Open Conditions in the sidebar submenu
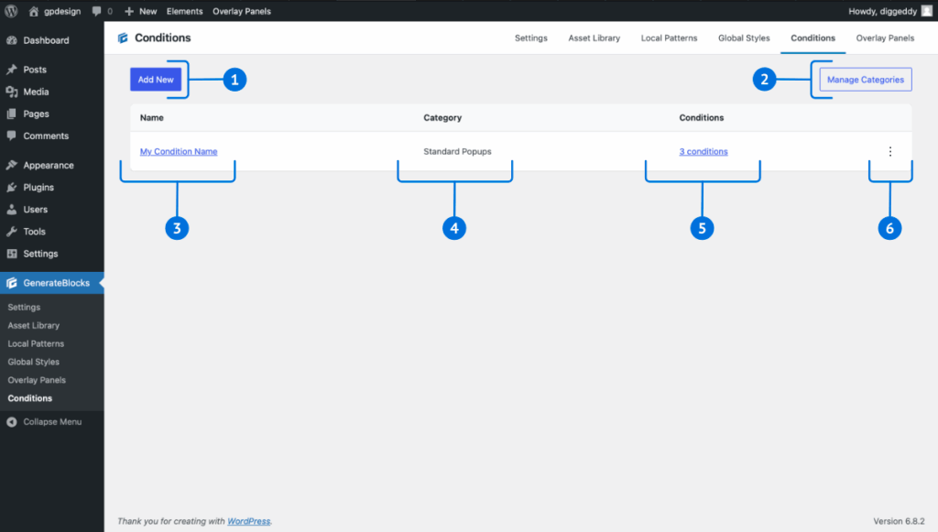 (30, 398)
